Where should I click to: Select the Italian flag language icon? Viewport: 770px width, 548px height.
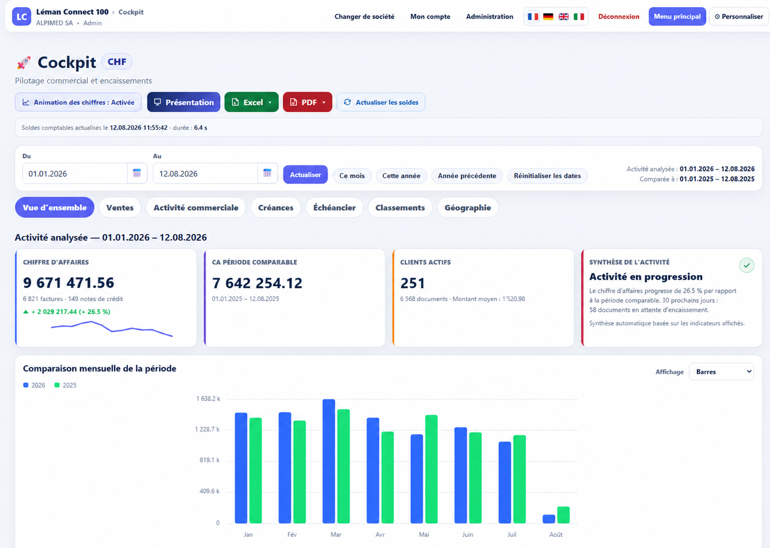click(x=579, y=17)
